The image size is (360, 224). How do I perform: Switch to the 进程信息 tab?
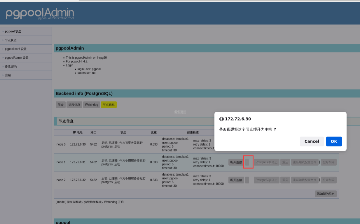click(x=74, y=104)
